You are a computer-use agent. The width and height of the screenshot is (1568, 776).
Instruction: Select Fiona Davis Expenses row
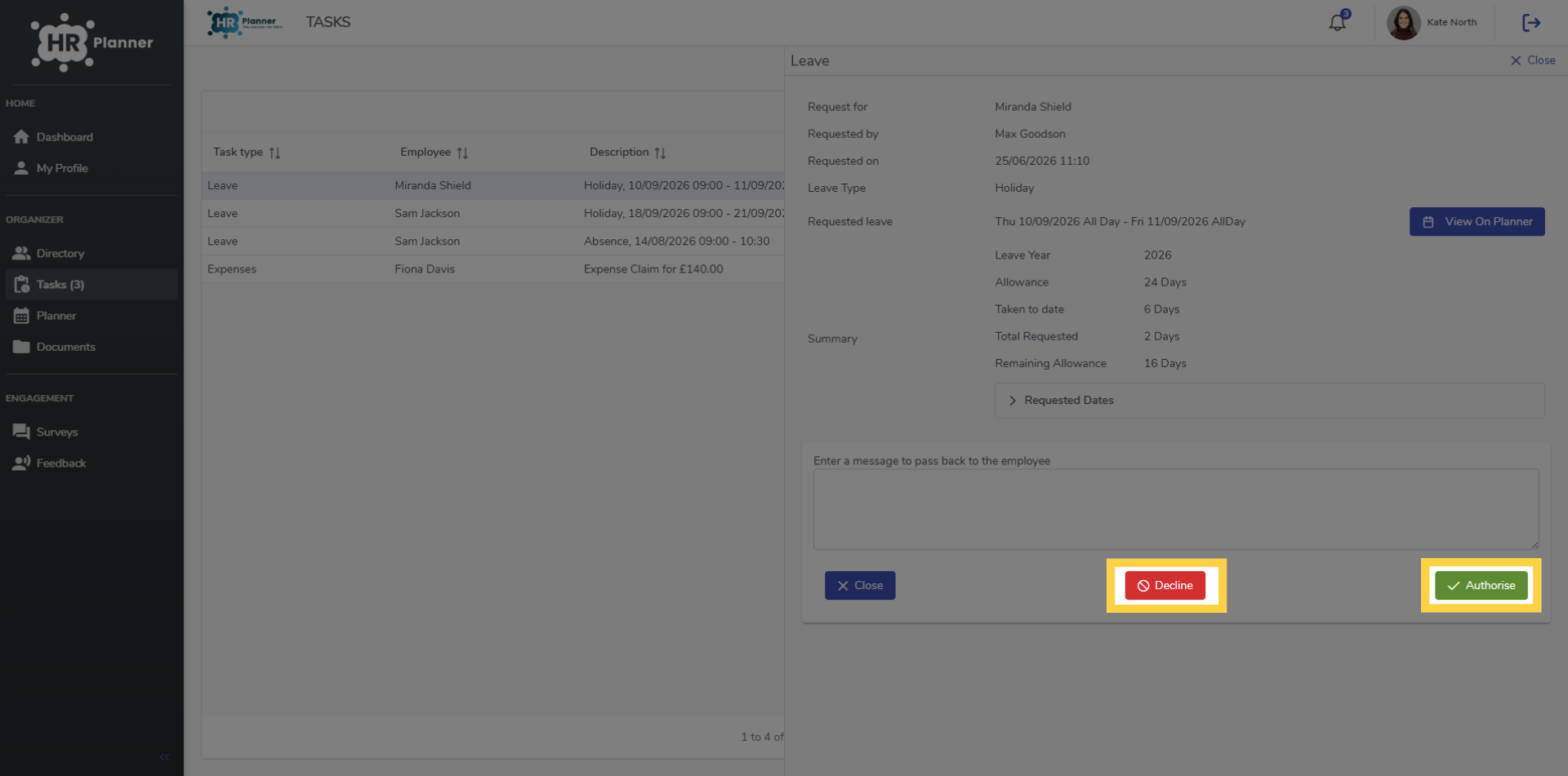pyautogui.click(x=493, y=269)
